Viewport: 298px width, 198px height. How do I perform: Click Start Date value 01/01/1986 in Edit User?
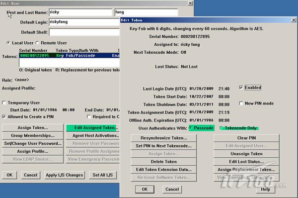coord(45,110)
